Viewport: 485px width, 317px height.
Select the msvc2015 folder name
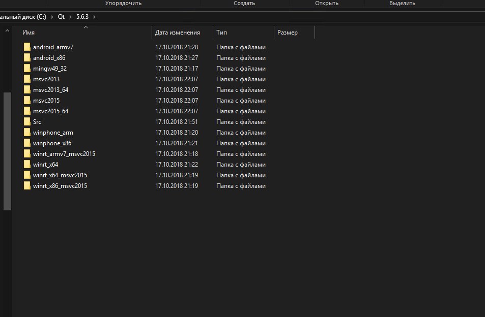[x=46, y=100]
